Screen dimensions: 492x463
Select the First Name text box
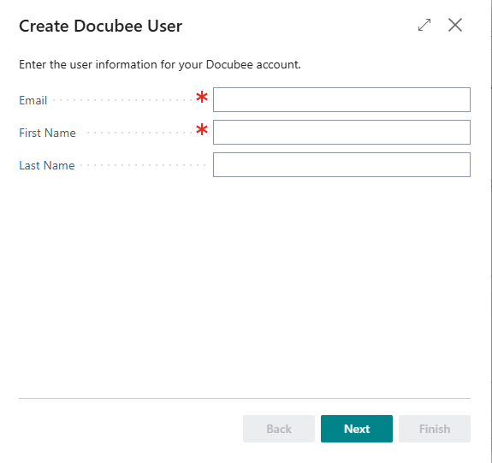pos(341,132)
